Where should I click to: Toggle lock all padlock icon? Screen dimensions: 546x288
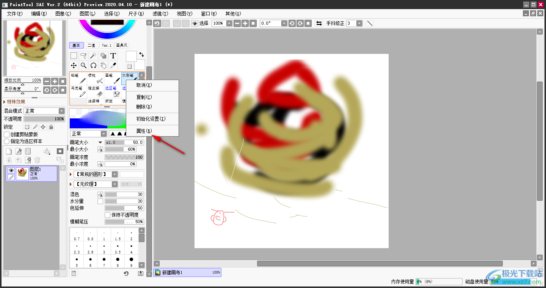[51, 127]
